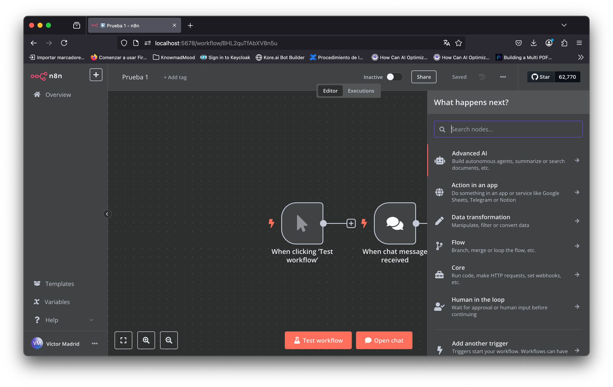Viewport: 613px width, 387px height.
Task: Click the zoom in magnifier icon
Action: click(x=146, y=340)
